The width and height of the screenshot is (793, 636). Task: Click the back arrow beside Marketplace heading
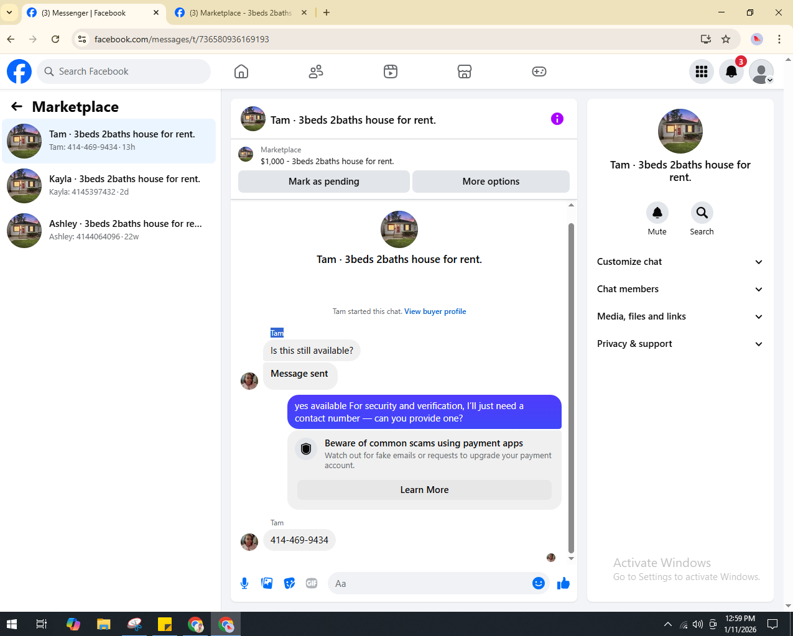click(x=17, y=107)
